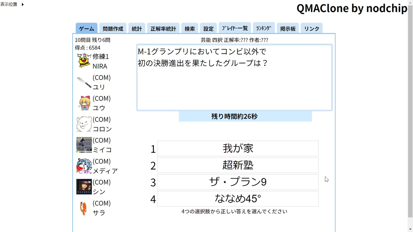
Task: Choose answer ザ・プラン9
Action: coord(238,182)
